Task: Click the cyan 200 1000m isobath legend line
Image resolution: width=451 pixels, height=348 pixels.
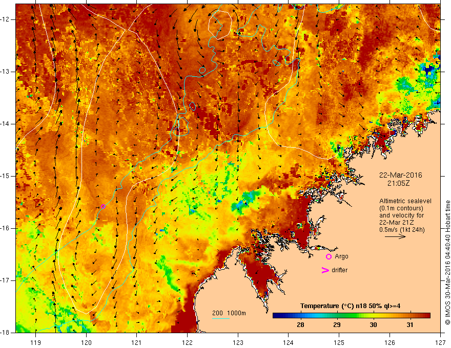Action: [220, 318]
